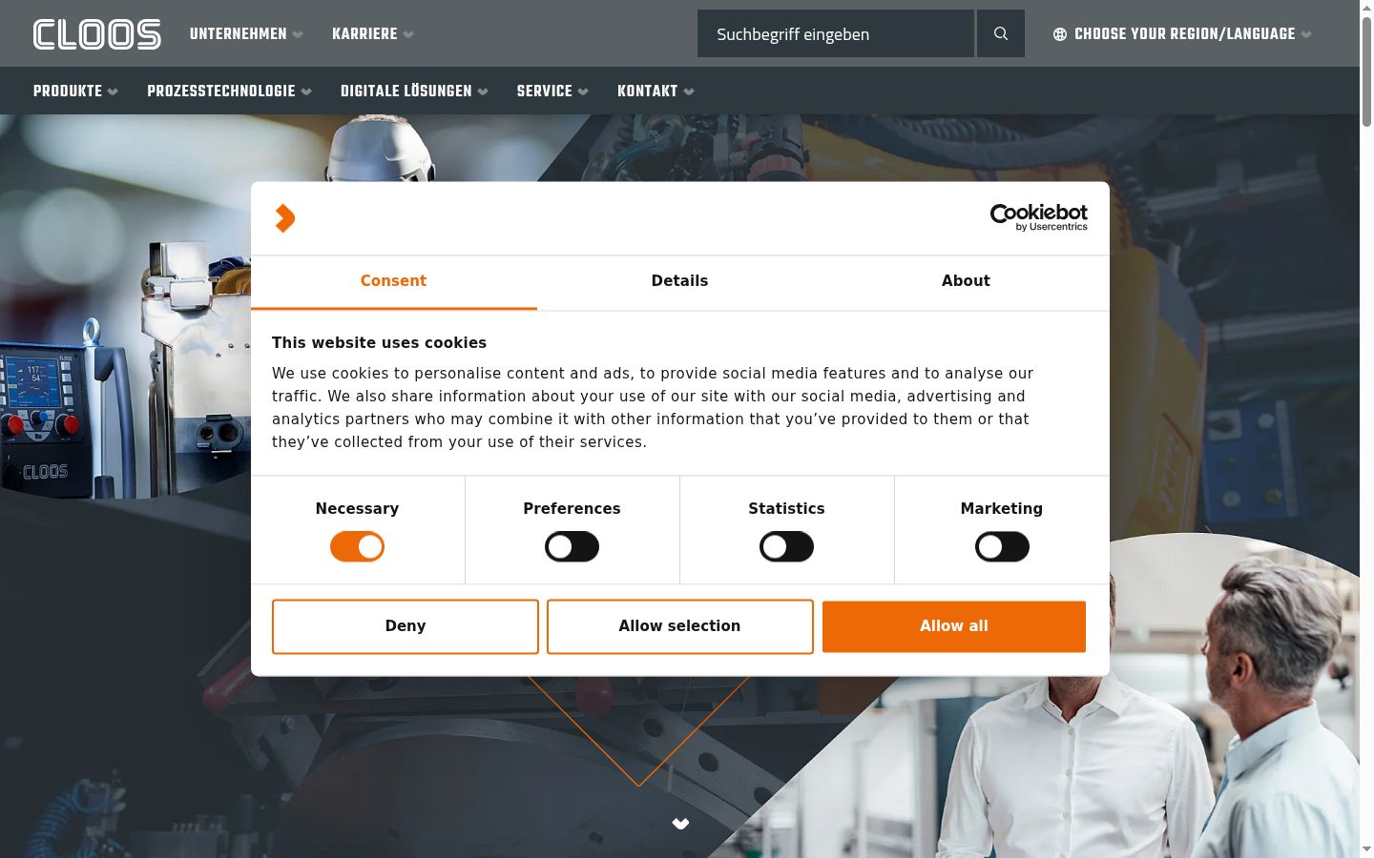Click the search magnifier icon
Screen dimensions: 1374x858
coord(1001,33)
